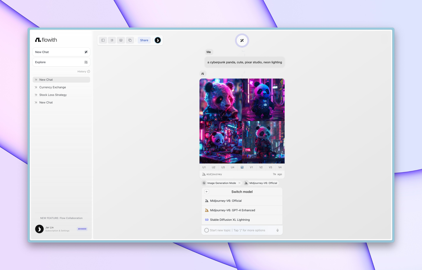Remove Image Generation Mode with X
The image size is (422, 270).
[x=239, y=183]
